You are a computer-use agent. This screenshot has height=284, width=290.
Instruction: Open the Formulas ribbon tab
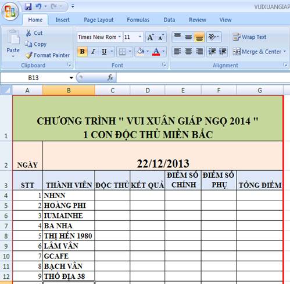pyautogui.click(x=138, y=20)
